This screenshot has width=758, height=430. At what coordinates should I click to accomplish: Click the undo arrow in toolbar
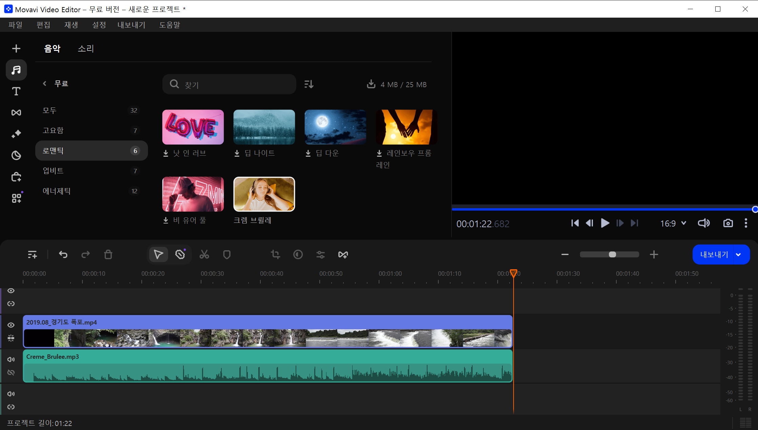coord(63,254)
